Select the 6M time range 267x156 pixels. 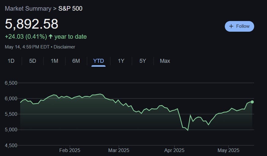pyautogui.click(x=76, y=61)
